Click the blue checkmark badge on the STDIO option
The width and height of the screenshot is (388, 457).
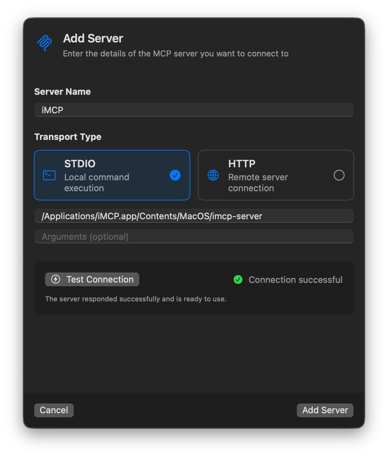point(175,175)
